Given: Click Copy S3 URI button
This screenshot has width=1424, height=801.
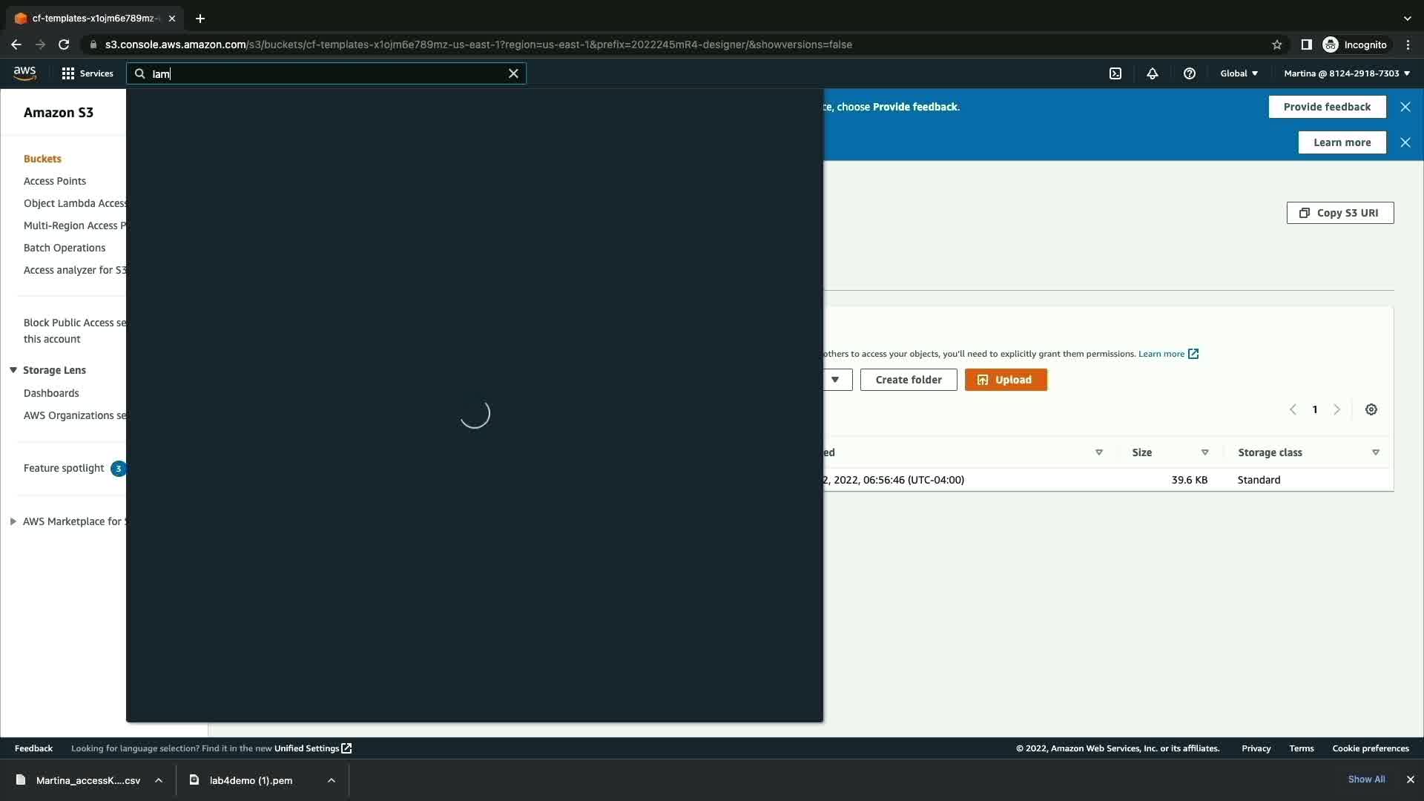Looking at the screenshot, I should click(1339, 213).
